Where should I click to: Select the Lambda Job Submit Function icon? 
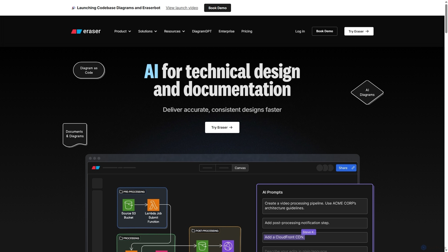pyautogui.click(x=153, y=205)
